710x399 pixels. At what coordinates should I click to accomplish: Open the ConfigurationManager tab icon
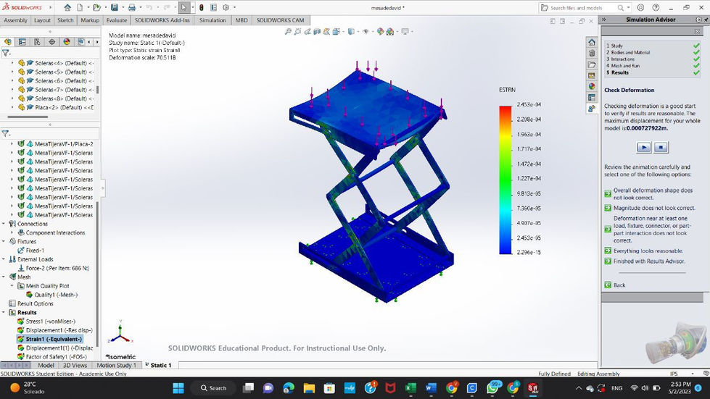pos(37,41)
